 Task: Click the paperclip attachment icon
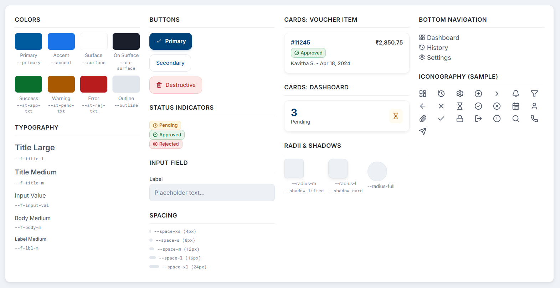click(423, 119)
